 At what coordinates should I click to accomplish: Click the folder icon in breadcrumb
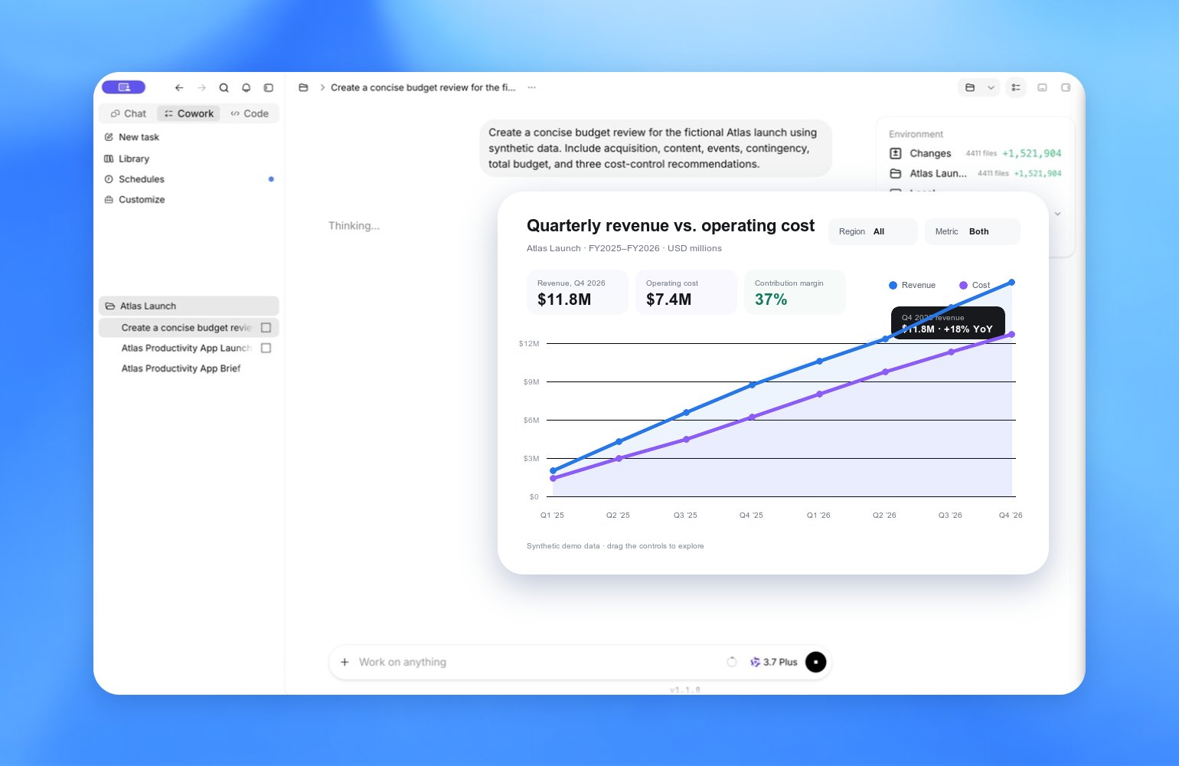303,88
